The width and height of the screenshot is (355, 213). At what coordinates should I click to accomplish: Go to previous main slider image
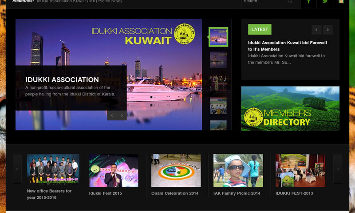(x=112, y=115)
